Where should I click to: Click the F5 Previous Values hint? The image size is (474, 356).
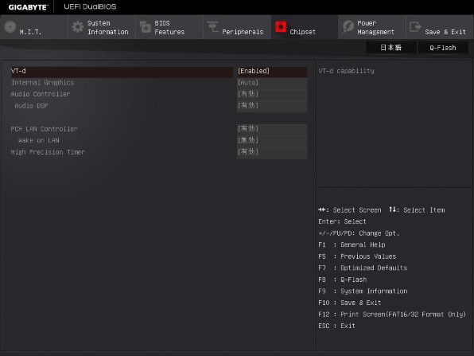coord(357,256)
